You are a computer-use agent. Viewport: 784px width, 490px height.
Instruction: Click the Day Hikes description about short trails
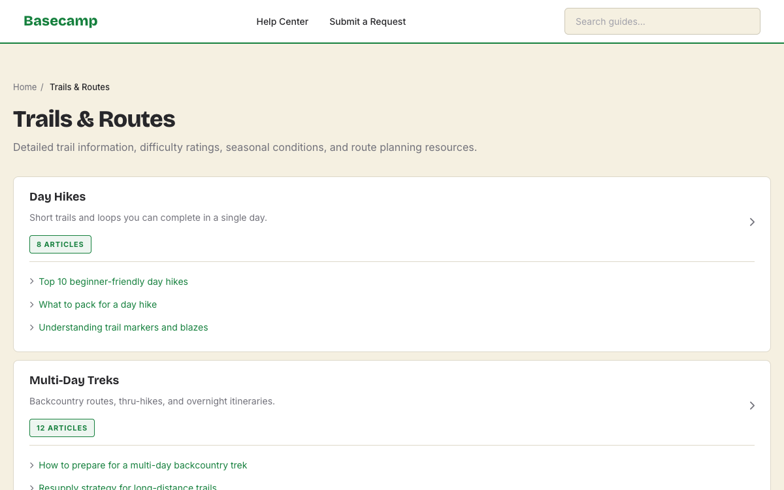(148, 218)
